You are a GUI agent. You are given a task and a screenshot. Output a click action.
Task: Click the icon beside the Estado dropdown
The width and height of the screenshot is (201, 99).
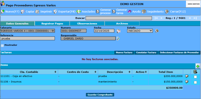coord(157,31)
